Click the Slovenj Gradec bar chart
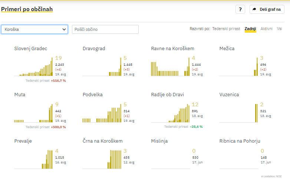 tap(34, 66)
